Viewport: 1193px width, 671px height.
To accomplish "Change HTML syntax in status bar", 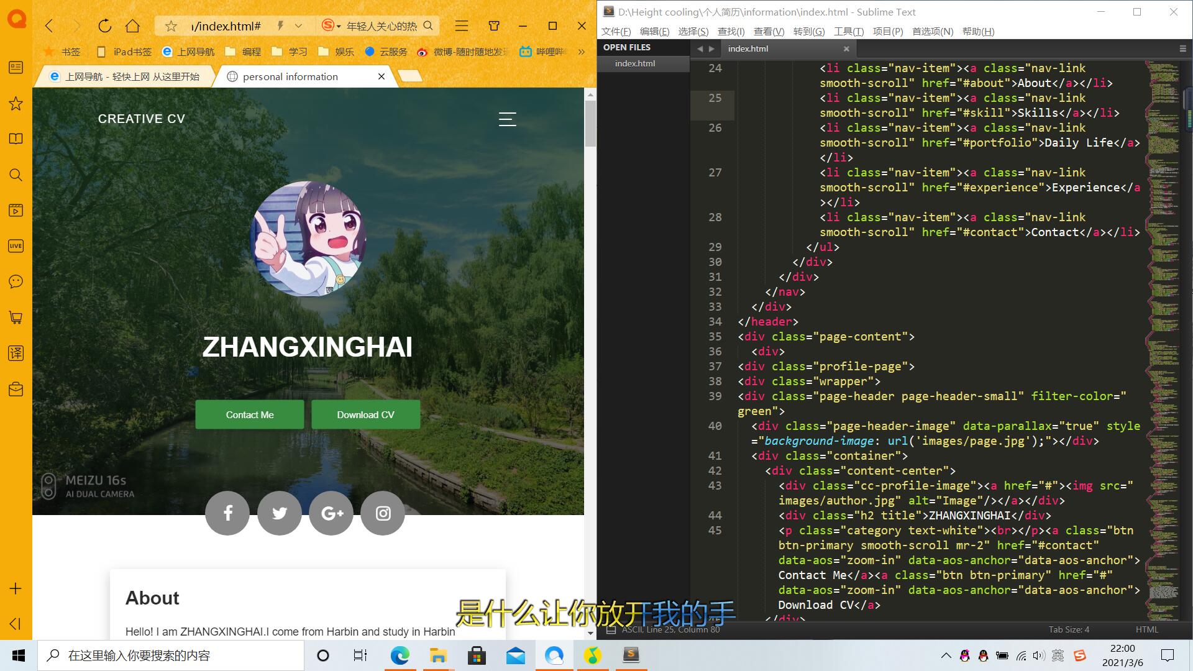I will click(x=1147, y=629).
